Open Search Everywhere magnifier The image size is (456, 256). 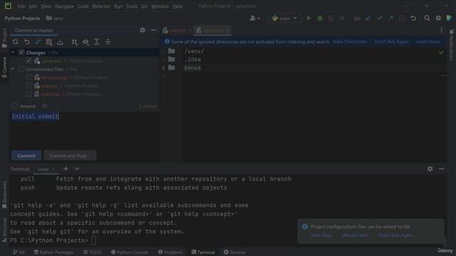(427, 18)
